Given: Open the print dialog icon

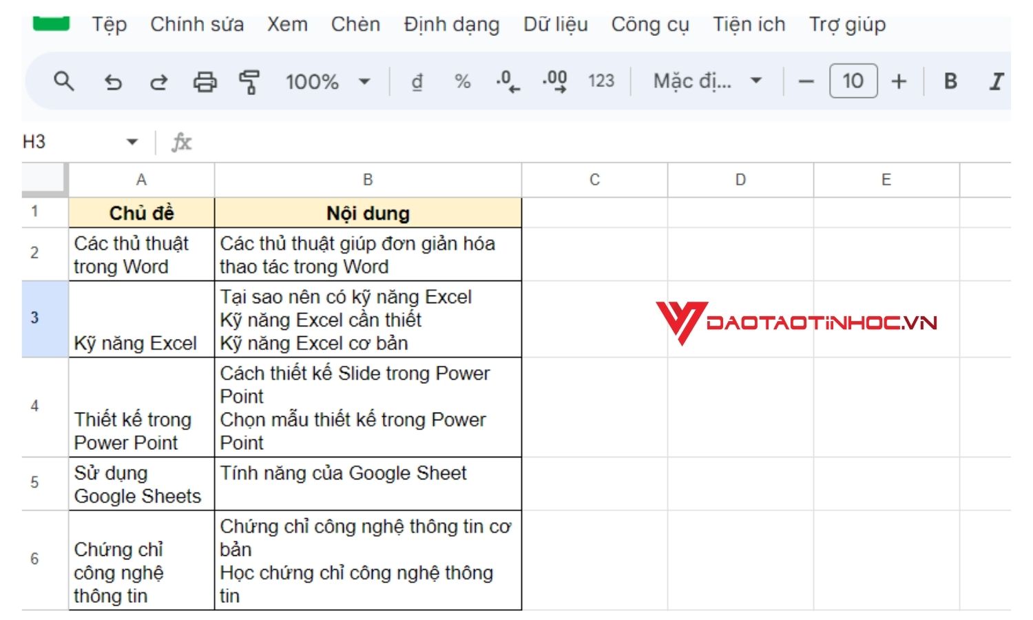Looking at the screenshot, I should pyautogui.click(x=205, y=81).
